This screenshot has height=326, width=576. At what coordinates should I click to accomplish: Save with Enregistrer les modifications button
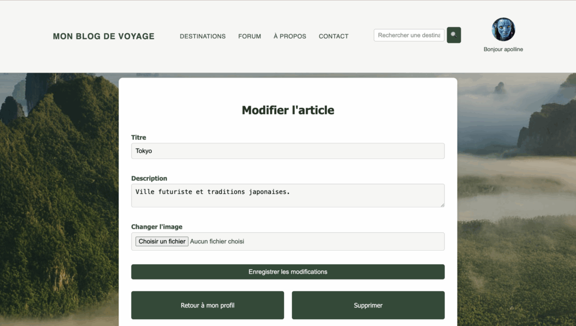click(x=287, y=271)
